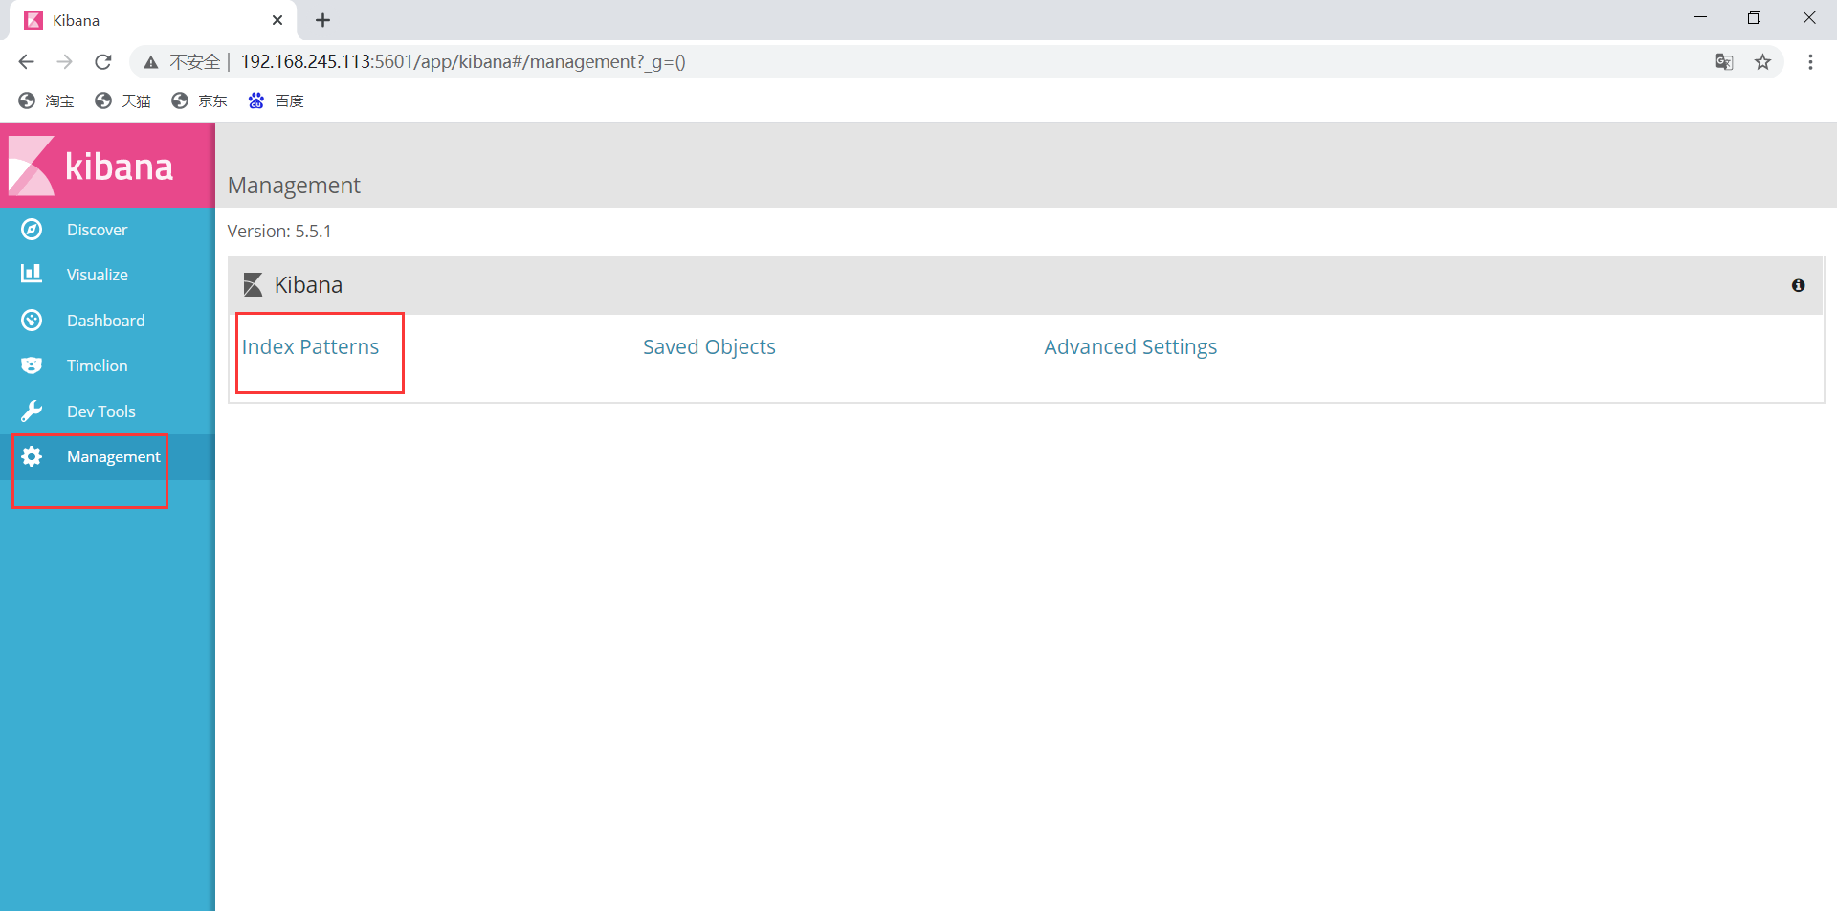Restore down the browser window
The height and width of the screenshot is (911, 1837).
coord(1754,18)
